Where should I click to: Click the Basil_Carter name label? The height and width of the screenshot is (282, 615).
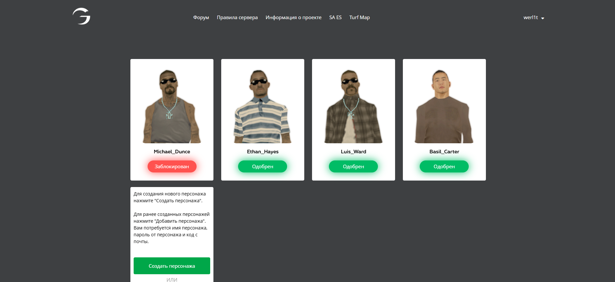point(444,152)
